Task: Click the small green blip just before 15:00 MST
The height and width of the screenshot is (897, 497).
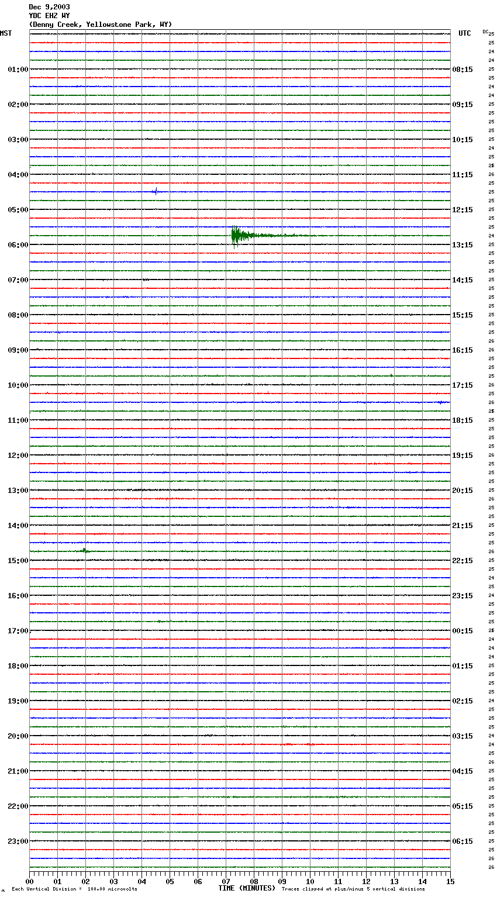Action: click(85, 550)
